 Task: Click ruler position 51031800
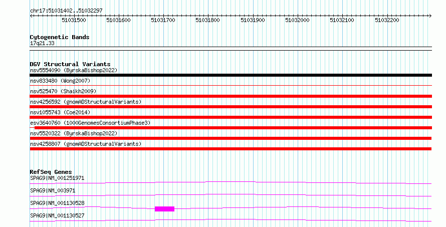pos(208,20)
